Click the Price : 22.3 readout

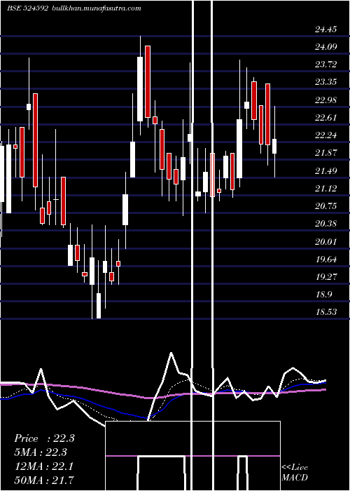click(x=44, y=438)
